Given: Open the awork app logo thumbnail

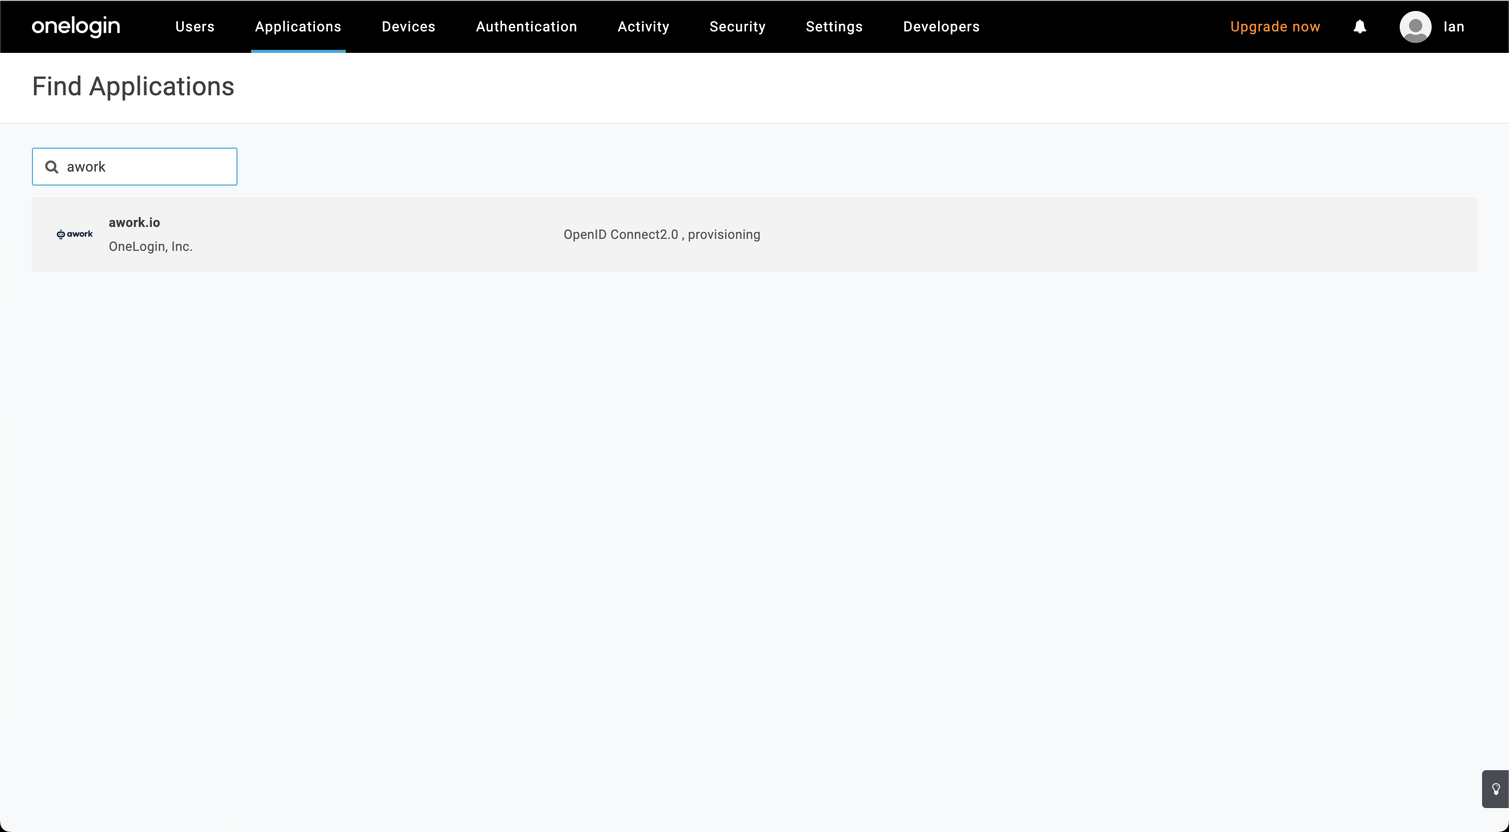Looking at the screenshot, I should pos(74,234).
